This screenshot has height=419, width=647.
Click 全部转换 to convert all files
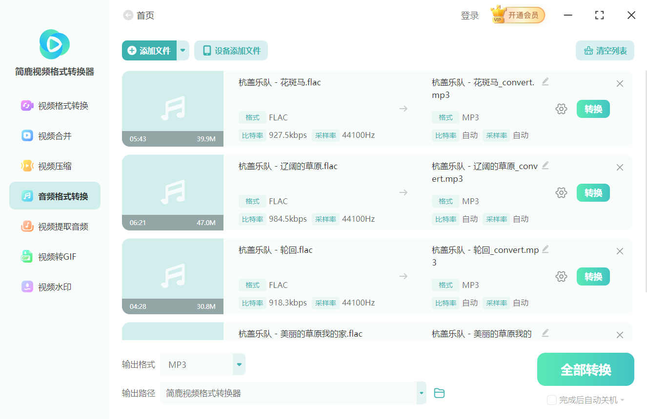click(585, 369)
